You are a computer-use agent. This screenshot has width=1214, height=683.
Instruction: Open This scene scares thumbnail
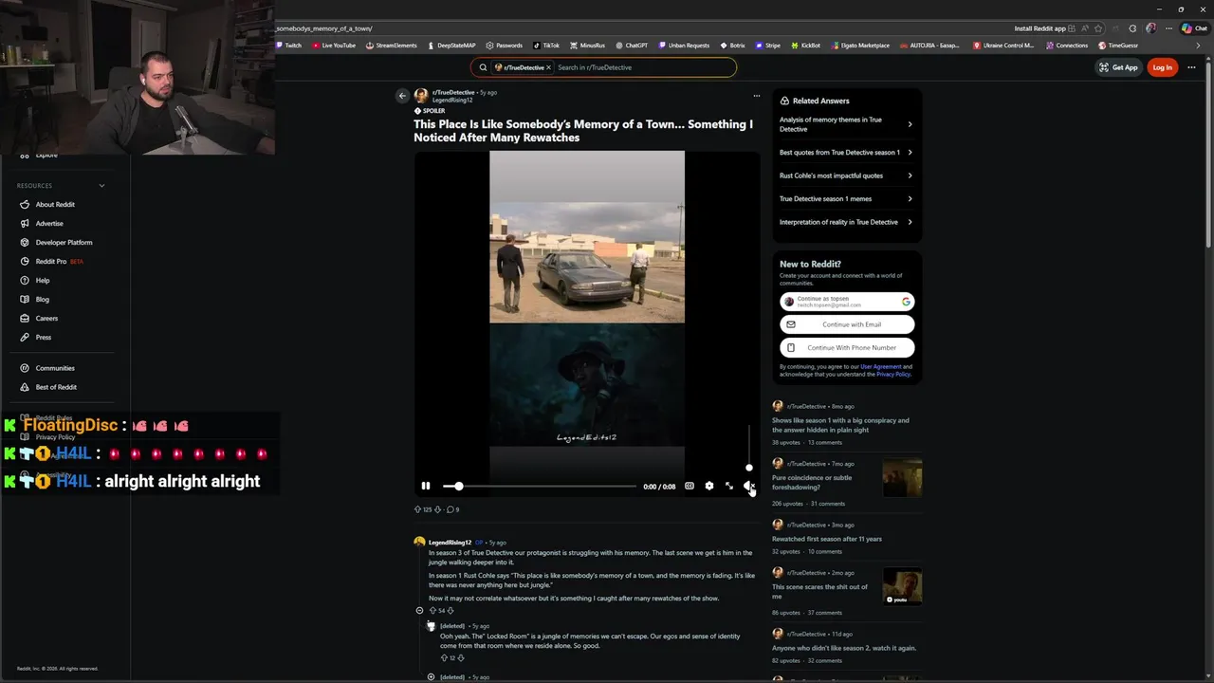click(902, 586)
